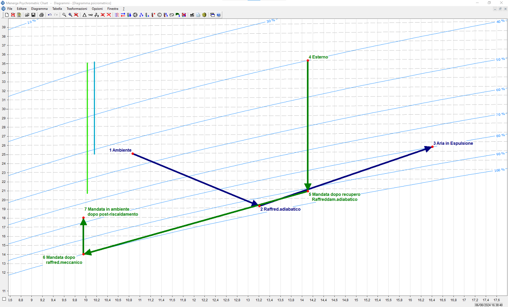This screenshot has width=508, height=307.
Task: Click the fan circle play icon
Action: coord(135,15)
